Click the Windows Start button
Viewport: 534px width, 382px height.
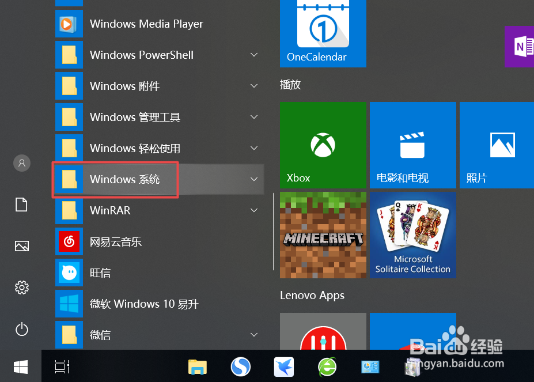(21, 366)
